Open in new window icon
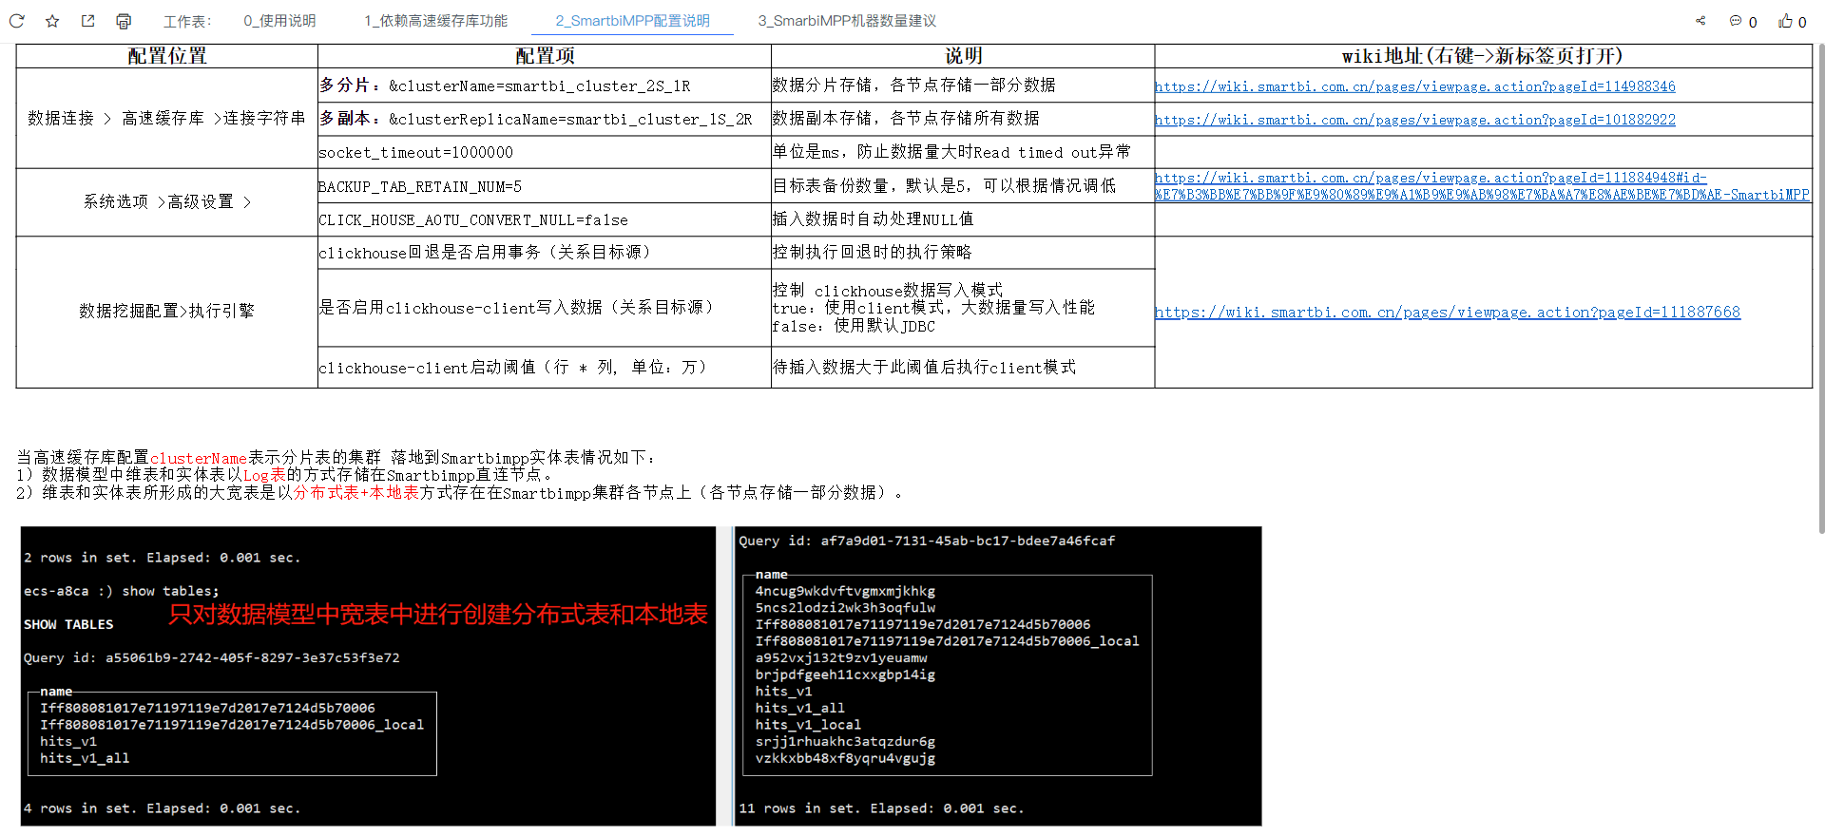Image resolution: width=1825 pixels, height=836 pixels. (x=87, y=21)
